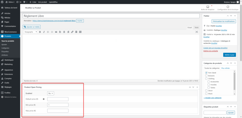Edit the Règlement Libre title field
Screen dimensions: 242x118
tap(111, 16)
